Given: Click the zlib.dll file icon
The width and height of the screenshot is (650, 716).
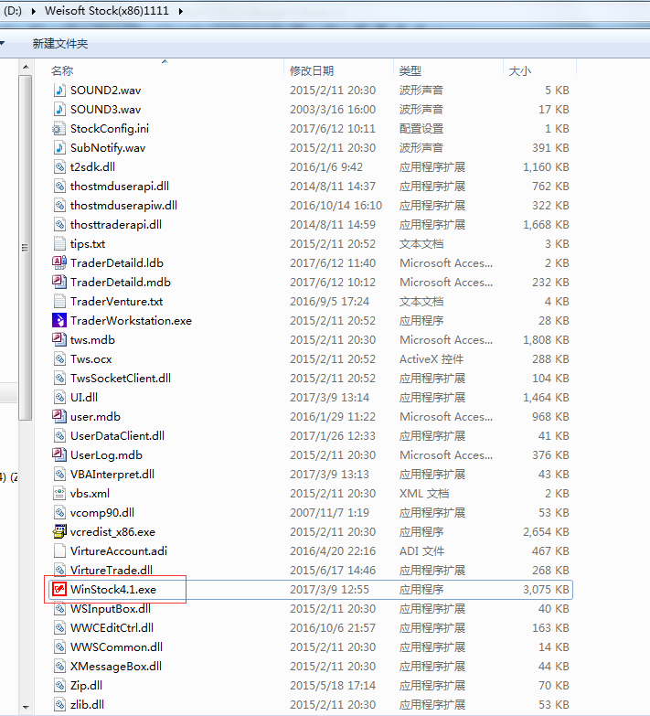Looking at the screenshot, I should click(59, 704).
